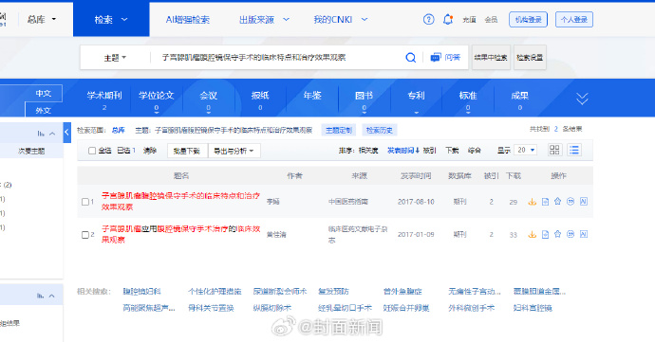Collapse the left sidebar with arrow tab

tap(66, 133)
